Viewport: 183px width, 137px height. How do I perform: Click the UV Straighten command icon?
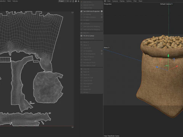pyautogui.click(x=82, y=51)
